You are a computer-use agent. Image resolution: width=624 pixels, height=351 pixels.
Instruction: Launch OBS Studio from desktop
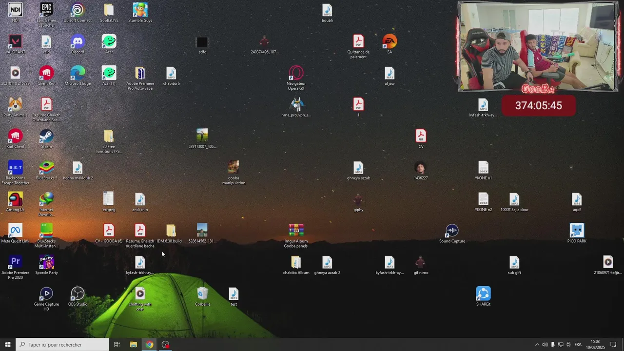(x=78, y=294)
